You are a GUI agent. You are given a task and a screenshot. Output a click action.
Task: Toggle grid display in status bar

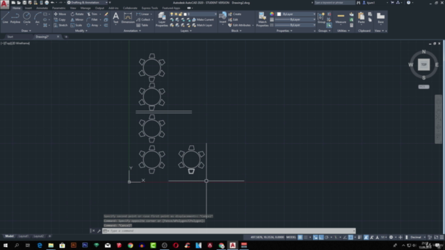pyautogui.click(x=300, y=237)
